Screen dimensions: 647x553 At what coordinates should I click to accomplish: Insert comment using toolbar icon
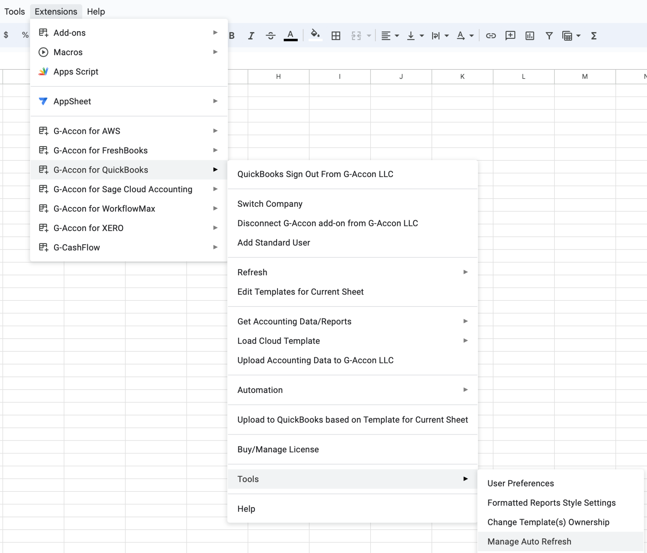(510, 36)
